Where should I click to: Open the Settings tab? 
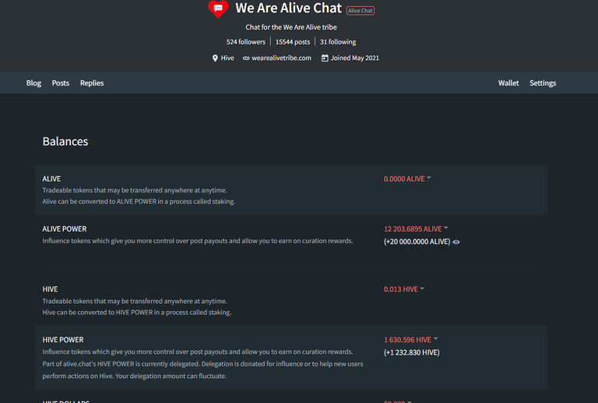pyautogui.click(x=543, y=83)
